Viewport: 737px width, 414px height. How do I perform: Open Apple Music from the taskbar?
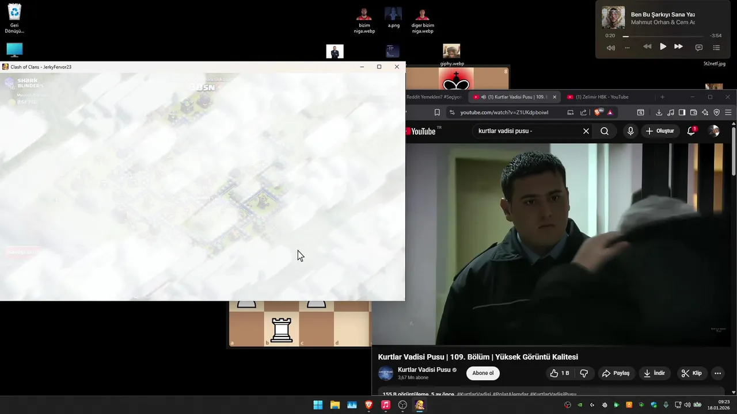[x=386, y=405]
